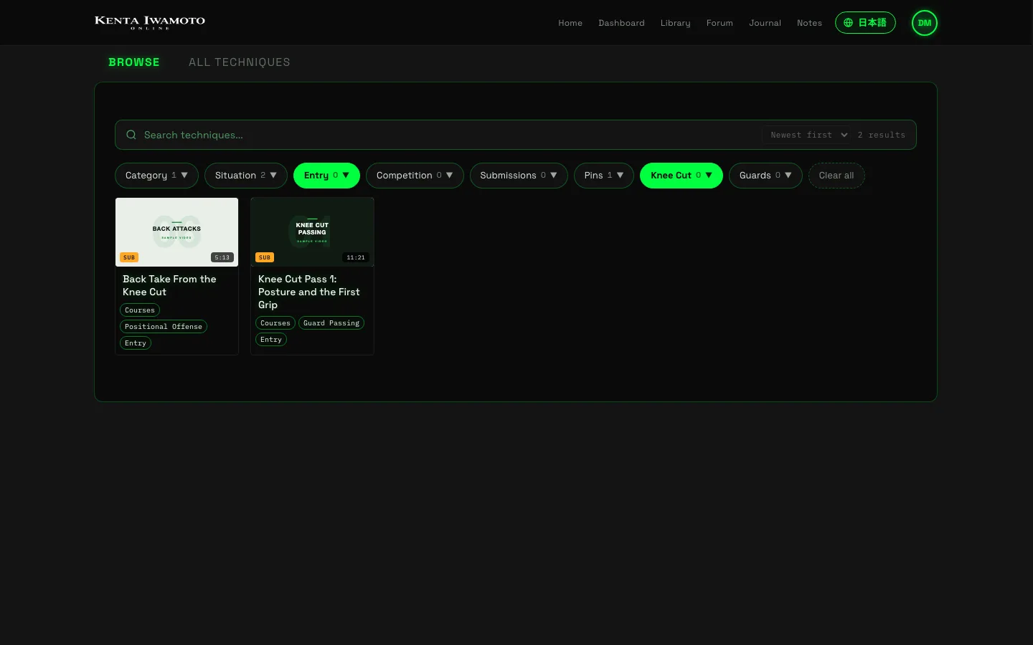The width and height of the screenshot is (1033, 645).
Task: Switch to the Browse tab
Action: 134,62
